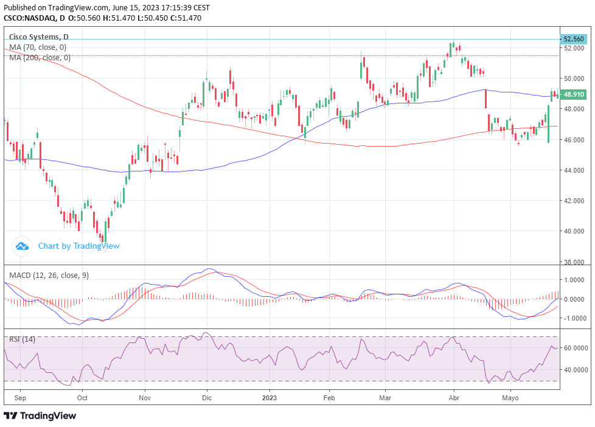This screenshot has height=427, width=595.
Task: Click the 1.0000 MACD axis value
Action: click(574, 280)
